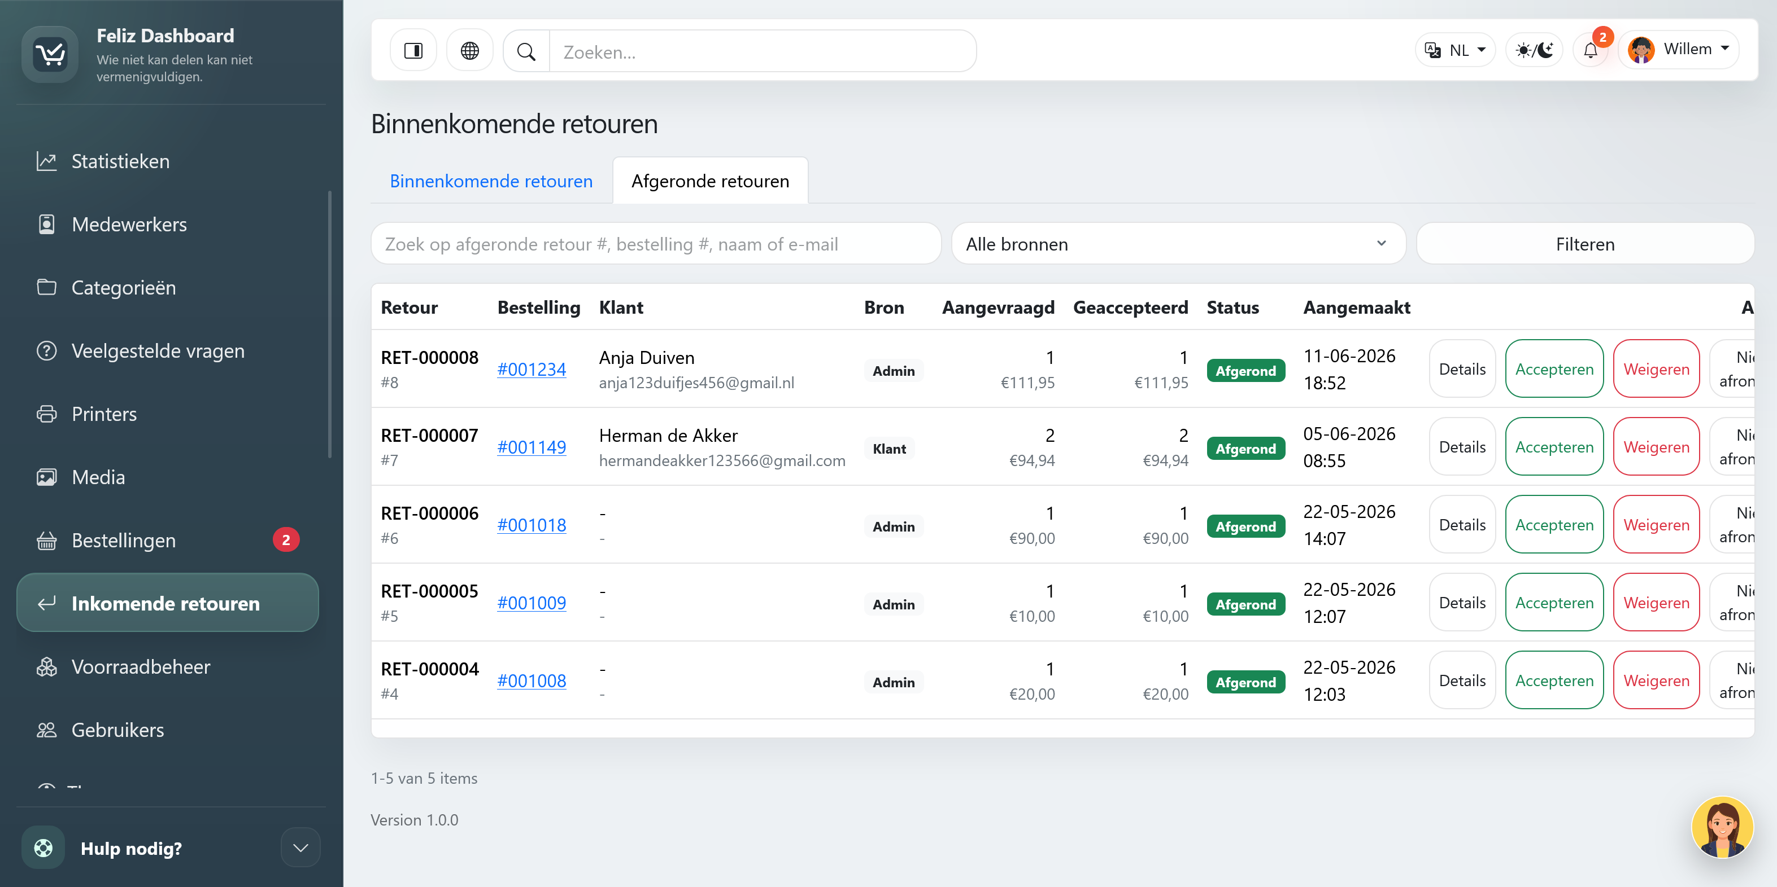Open Categorieën in the sidebar
1777x887 pixels.
click(168, 287)
